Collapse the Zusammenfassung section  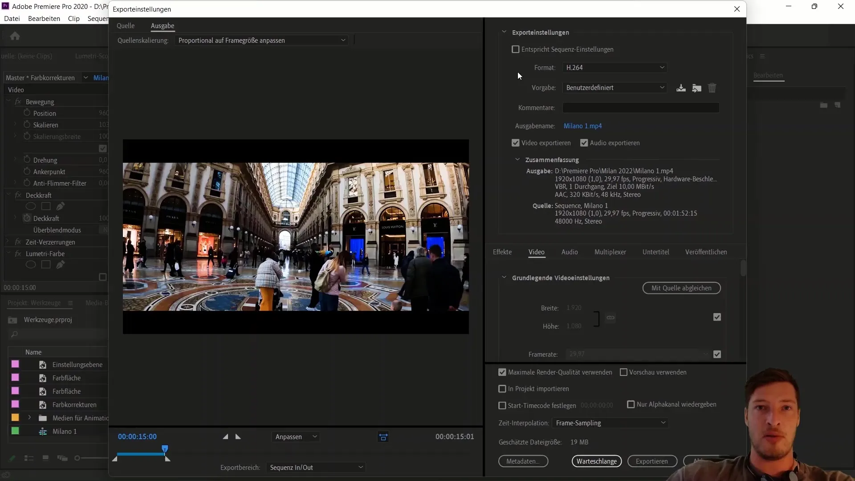(517, 159)
